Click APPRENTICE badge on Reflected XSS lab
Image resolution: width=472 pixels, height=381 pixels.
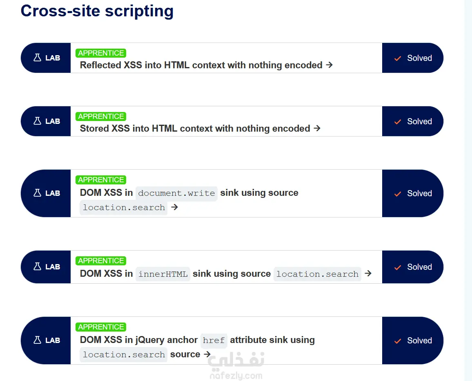101,53
